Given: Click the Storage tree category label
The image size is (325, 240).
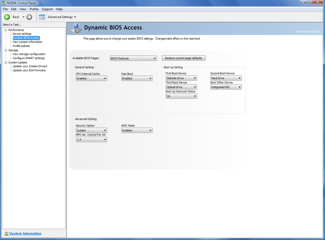Looking at the screenshot, I should pos(13,50).
